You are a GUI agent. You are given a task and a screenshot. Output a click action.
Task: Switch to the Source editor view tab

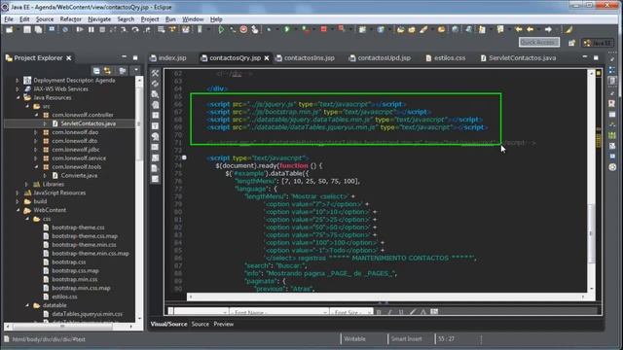click(x=200, y=324)
